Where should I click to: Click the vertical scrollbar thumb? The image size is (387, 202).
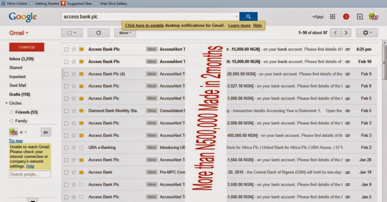pos(384,62)
